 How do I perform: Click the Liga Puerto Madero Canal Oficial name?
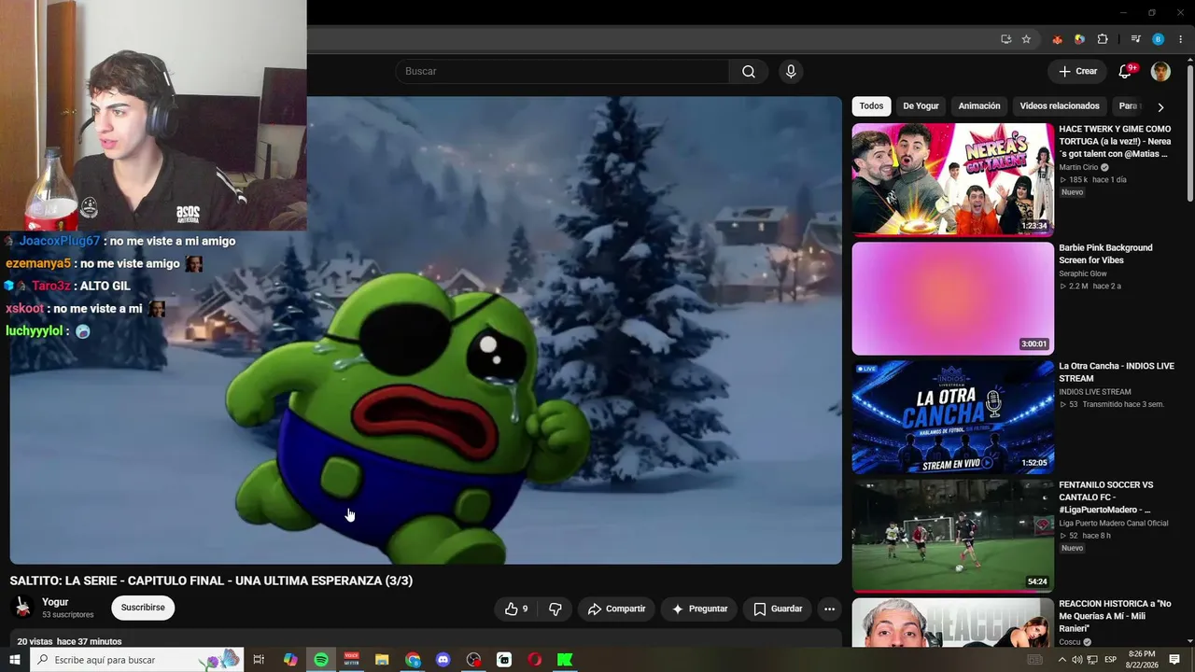(1114, 523)
